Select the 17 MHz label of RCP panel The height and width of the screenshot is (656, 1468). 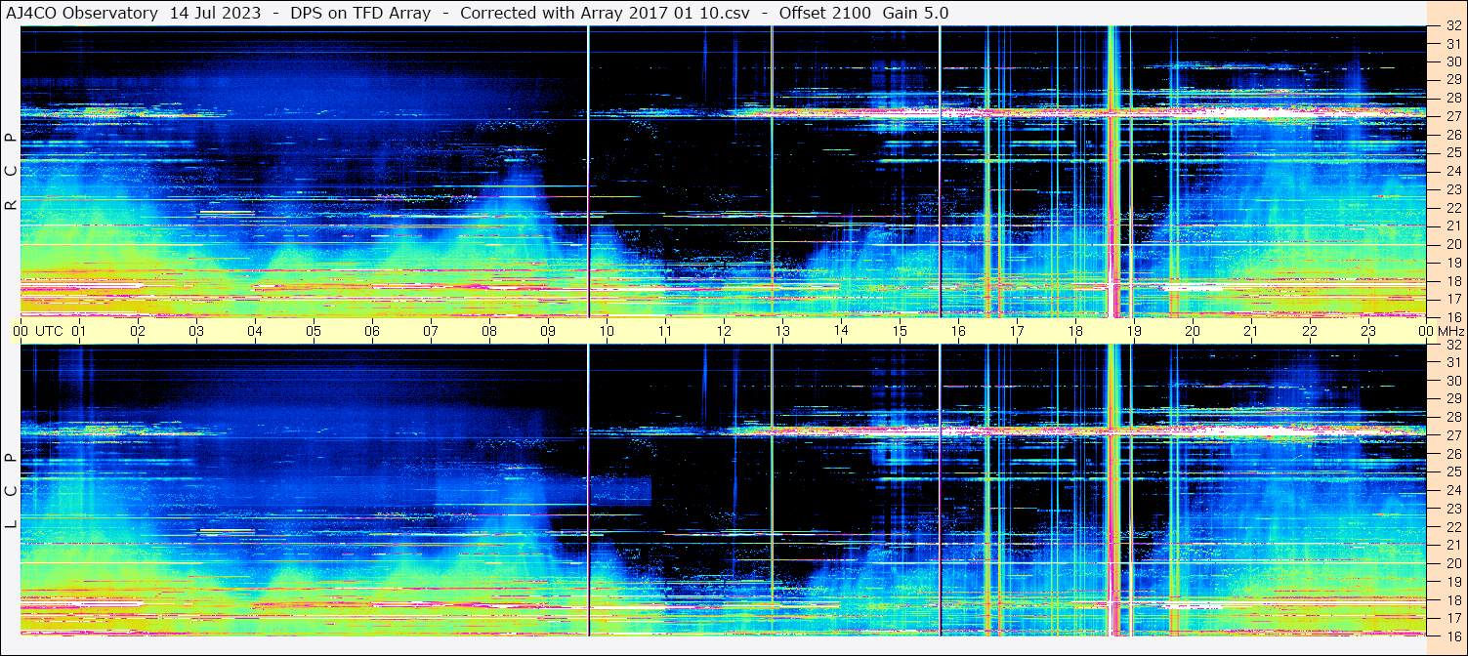click(1452, 299)
